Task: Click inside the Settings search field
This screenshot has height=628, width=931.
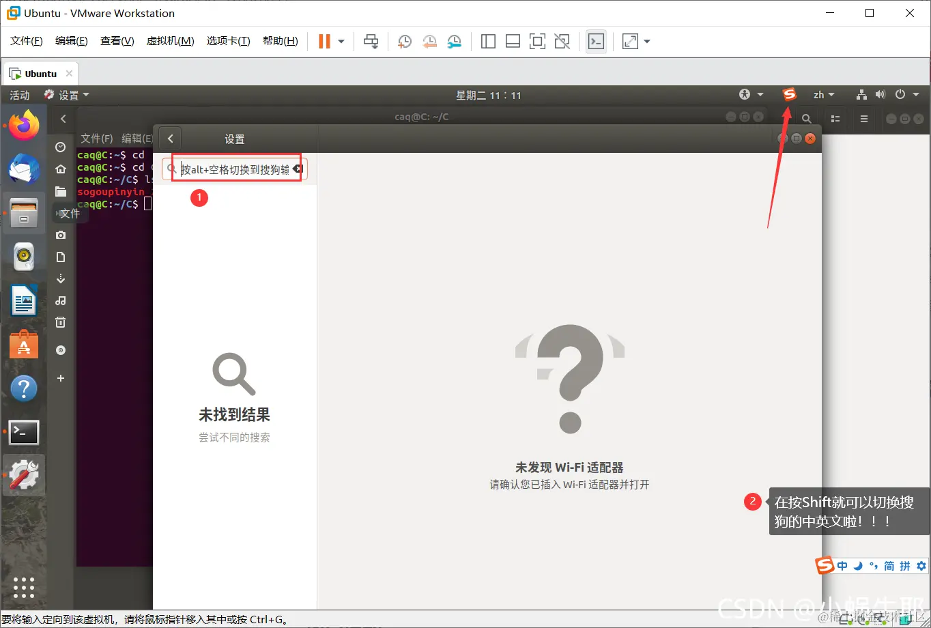Action: tap(232, 169)
